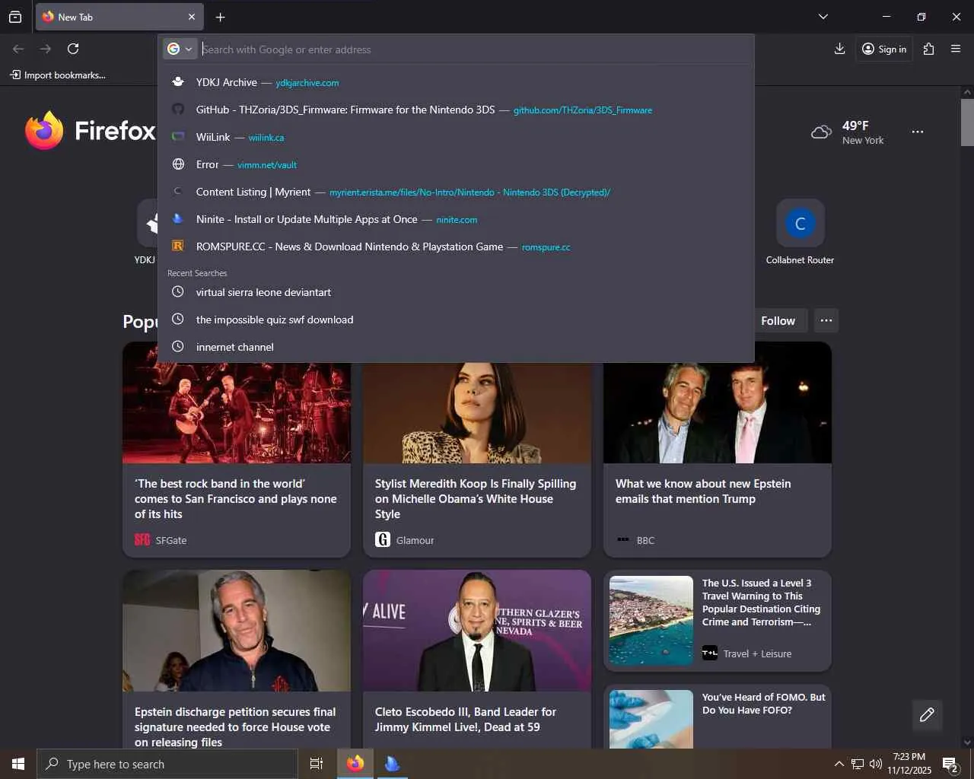
Task: Reload the current page
Action: pyautogui.click(x=73, y=49)
